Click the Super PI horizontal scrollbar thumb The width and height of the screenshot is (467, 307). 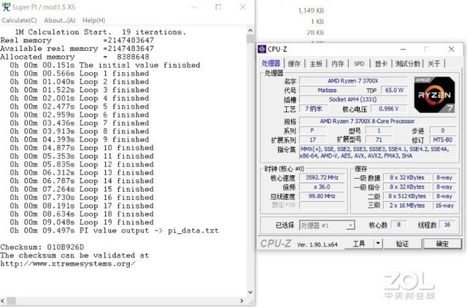coord(11,300)
